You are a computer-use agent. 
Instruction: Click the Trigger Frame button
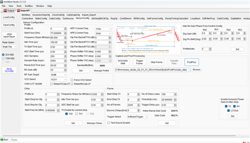139,62
